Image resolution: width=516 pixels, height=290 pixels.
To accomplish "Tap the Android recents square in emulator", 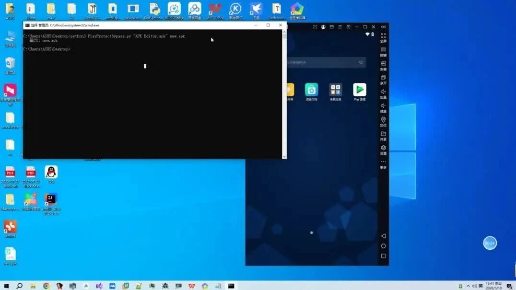I will pos(383,256).
